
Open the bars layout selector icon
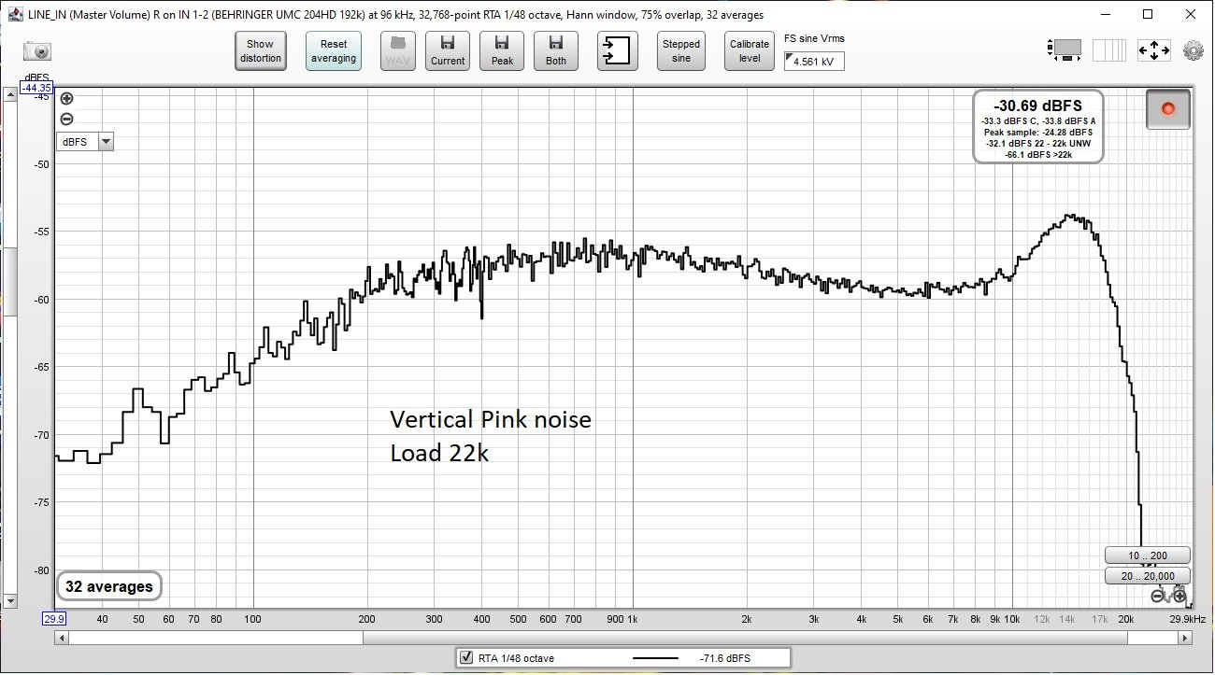[x=1110, y=50]
